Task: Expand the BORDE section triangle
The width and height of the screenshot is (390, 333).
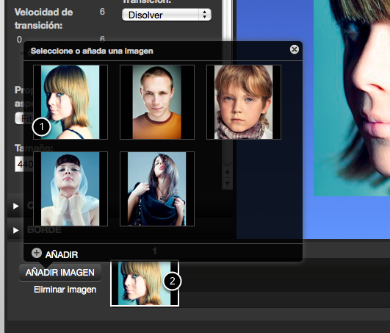Action: click(15, 230)
